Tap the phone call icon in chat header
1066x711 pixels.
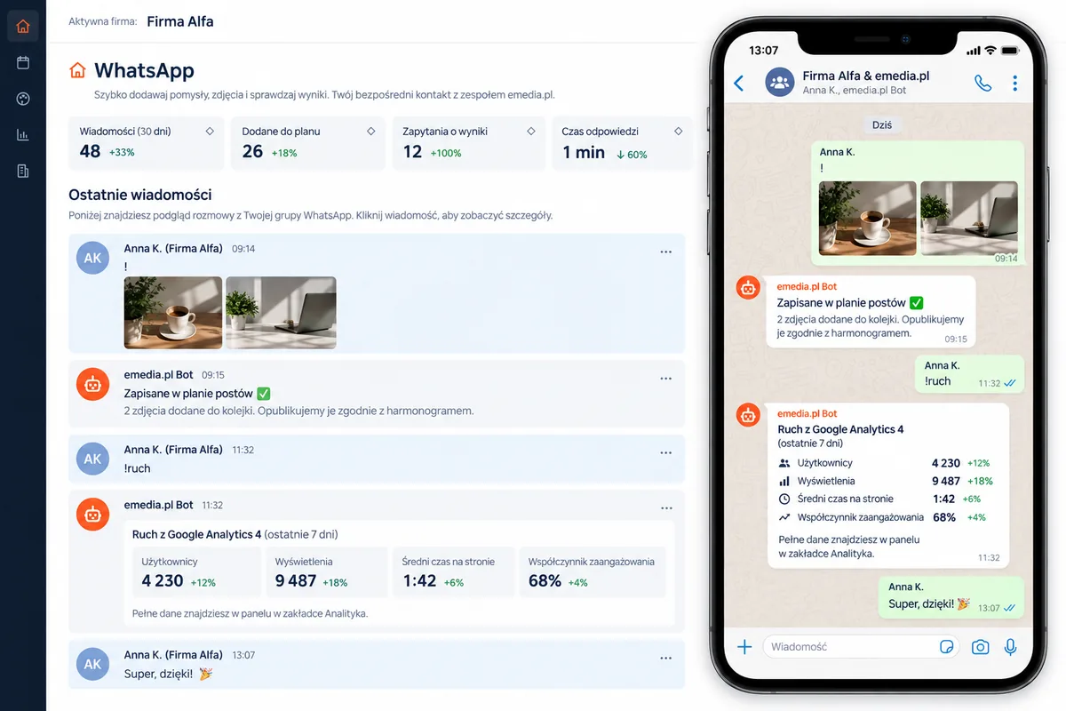coord(982,83)
